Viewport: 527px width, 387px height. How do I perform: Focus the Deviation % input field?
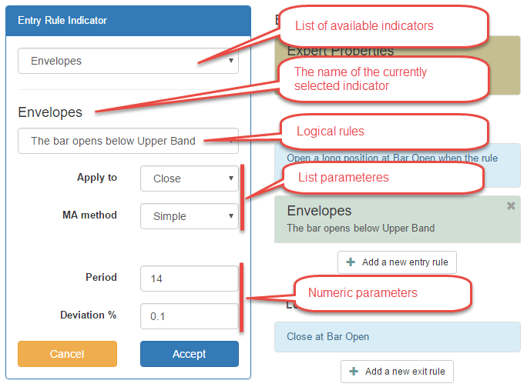pyautogui.click(x=190, y=316)
